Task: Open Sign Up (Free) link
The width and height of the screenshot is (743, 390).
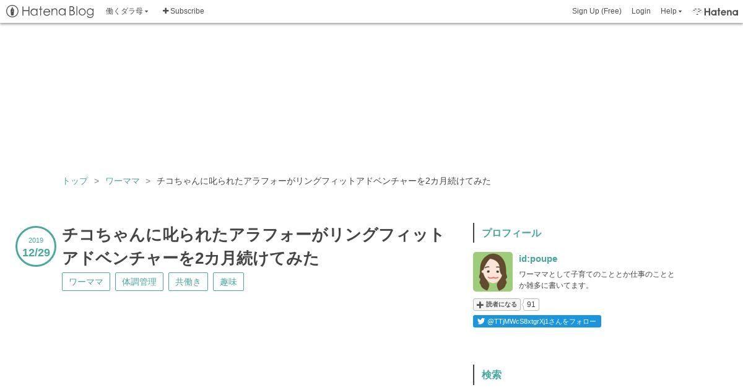Action: [x=596, y=11]
